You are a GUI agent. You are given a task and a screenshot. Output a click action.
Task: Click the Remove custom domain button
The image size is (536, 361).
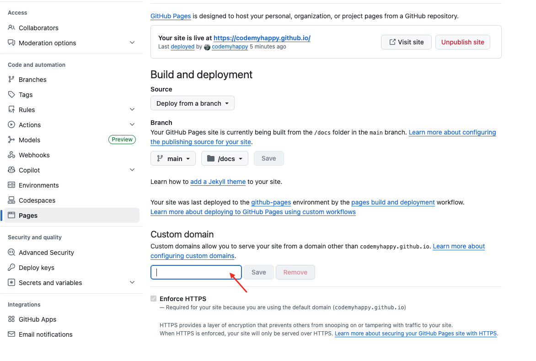(295, 272)
